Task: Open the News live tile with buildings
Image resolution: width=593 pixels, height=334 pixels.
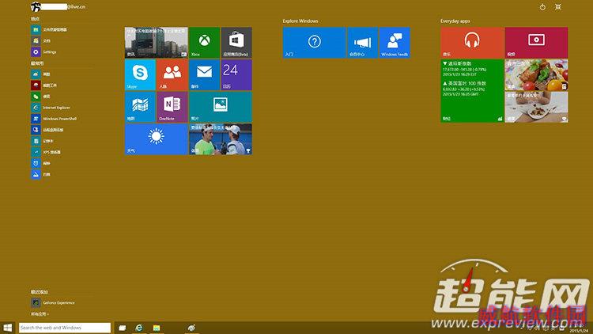Action: [157, 43]
